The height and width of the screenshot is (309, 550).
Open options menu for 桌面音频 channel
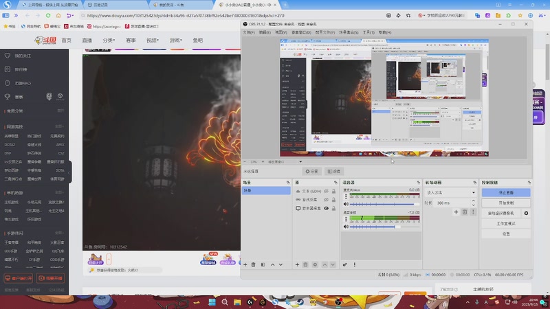point(346,219)
